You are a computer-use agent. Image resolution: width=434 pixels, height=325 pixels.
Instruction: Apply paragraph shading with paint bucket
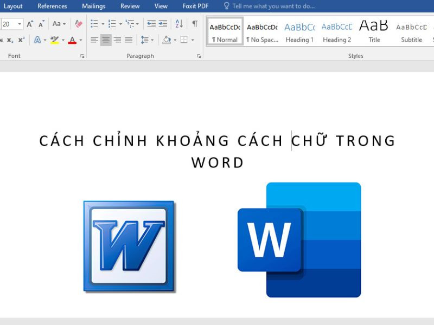[167, 40]
